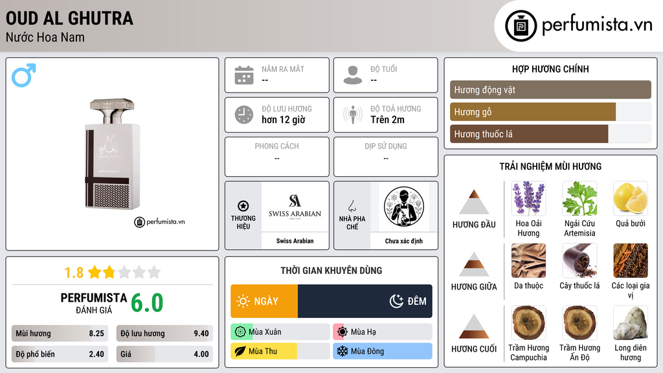
Task: Click the Cây thuốc lá tobacco pipe image
Action: coord(579,260)
